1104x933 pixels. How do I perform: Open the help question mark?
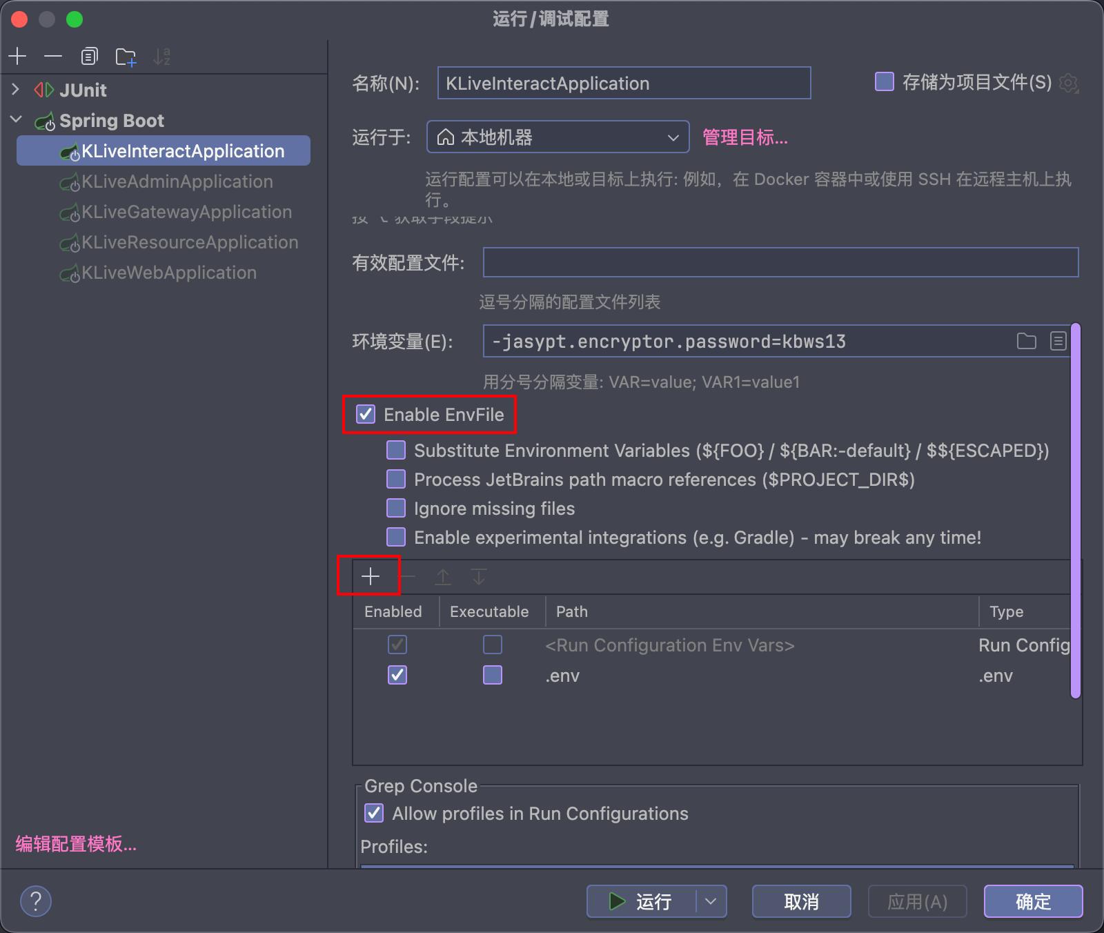point(36,901)
